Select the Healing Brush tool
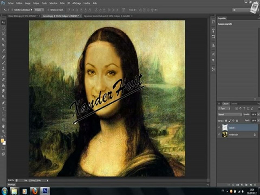The image size is (260, 195). click(3, 57)
